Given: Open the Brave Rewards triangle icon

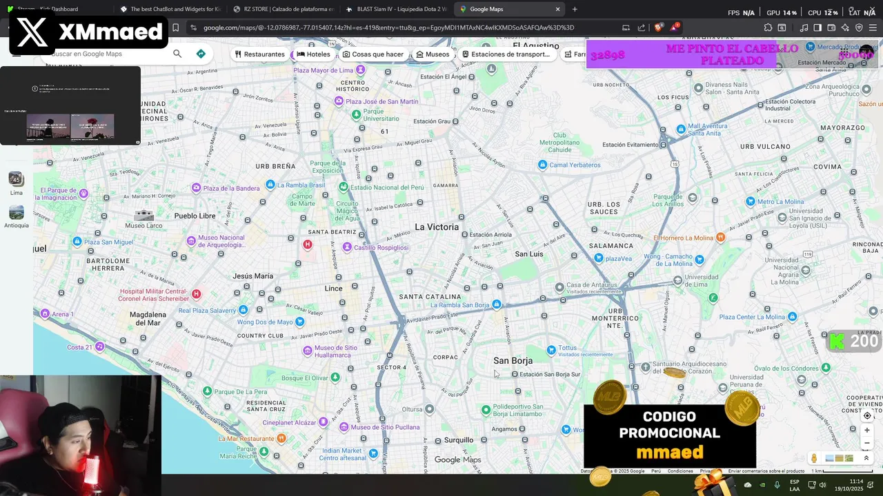Looking at the screenshot, I should point(674,28).
